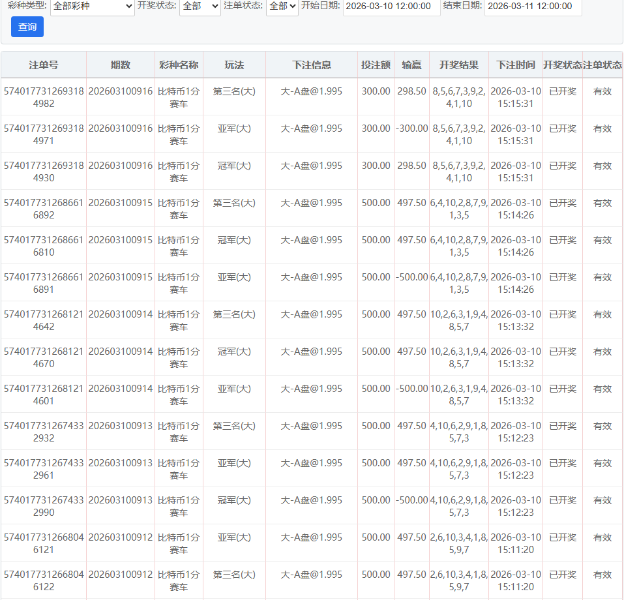Open the 彩种类型 dropdown showing 全部彩种
Screen dimensions: 624x600
pos(92,7)
